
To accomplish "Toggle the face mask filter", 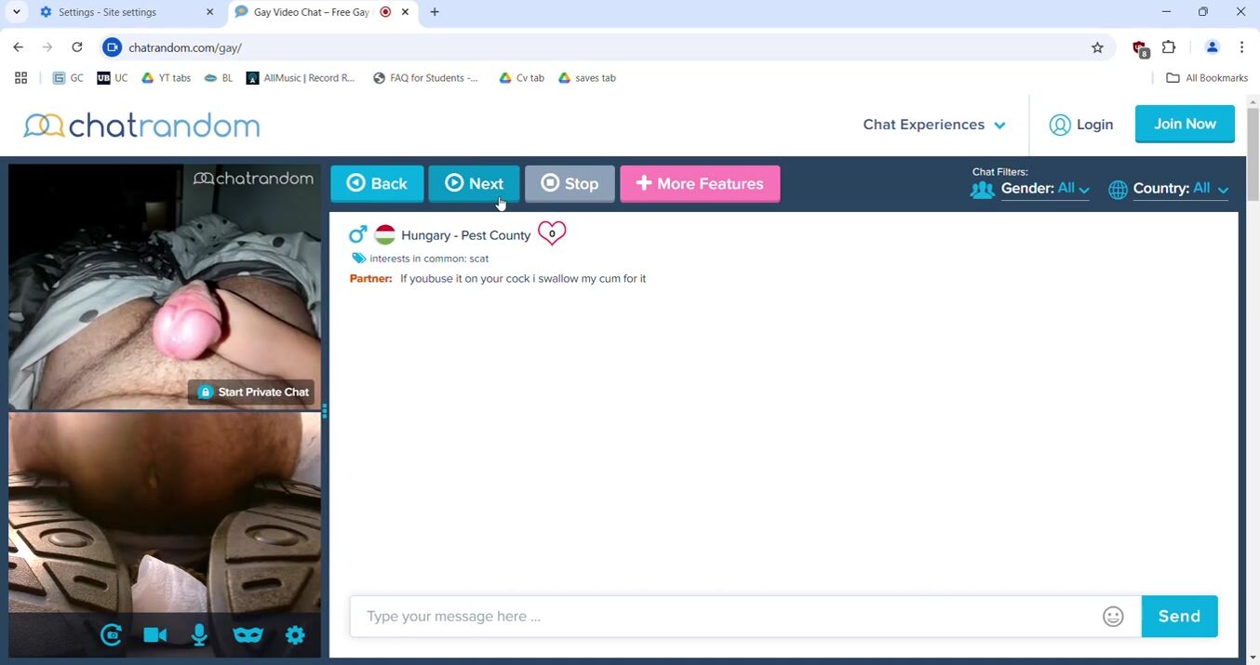I will click(248, 635).
